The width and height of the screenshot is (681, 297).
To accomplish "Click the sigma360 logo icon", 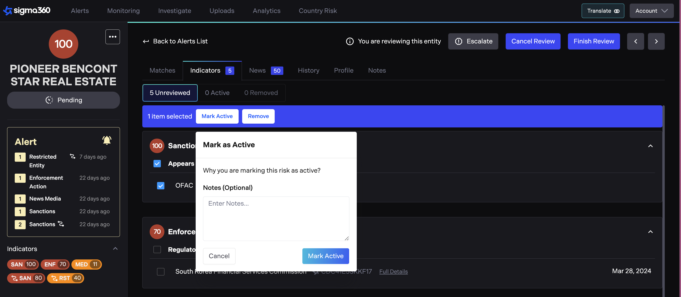I will tap(7, 11).
